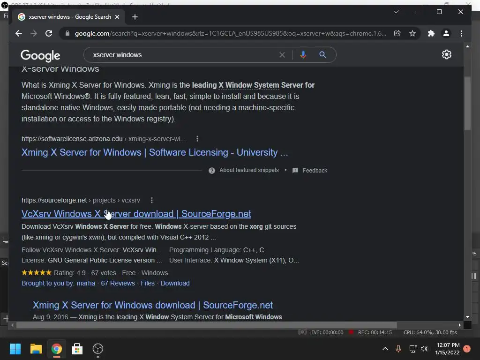
Task: Open File Explorer from the taskbar
Action: tap(36, 349)
